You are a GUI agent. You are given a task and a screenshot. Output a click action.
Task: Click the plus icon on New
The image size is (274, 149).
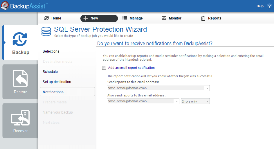click(x=86, y=18)
